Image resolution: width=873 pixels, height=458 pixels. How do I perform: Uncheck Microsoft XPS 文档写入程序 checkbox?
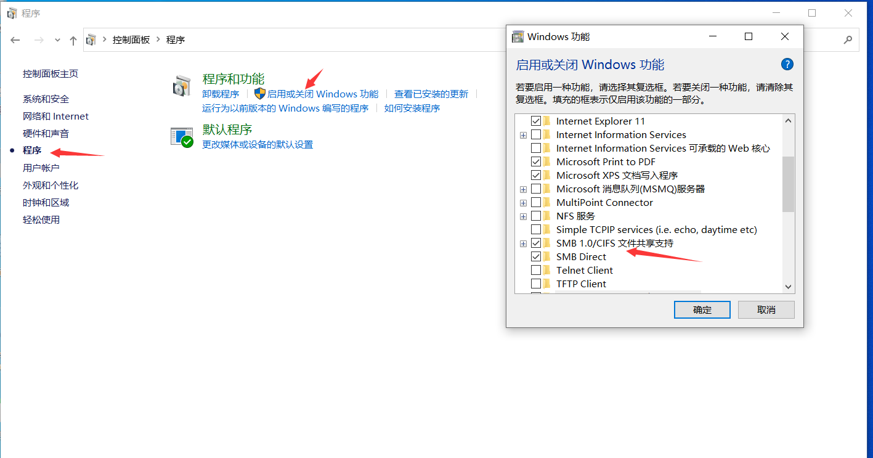click(x=536, y=175)
